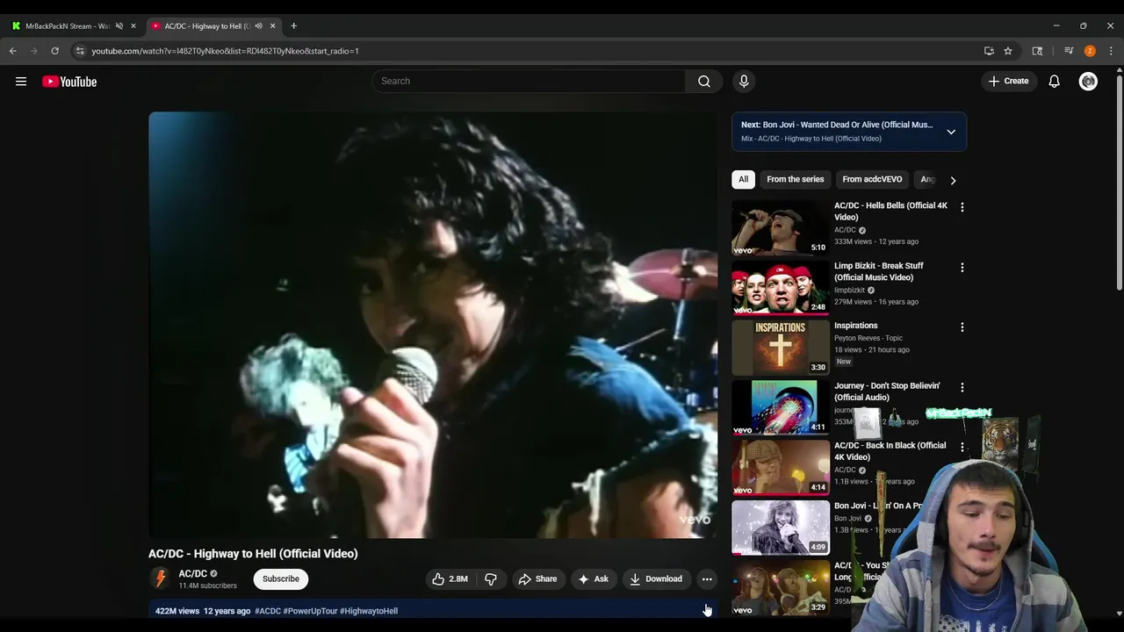Select the From acdcVEVO chip
This screenshot has height=632, width=1124.
pos(872,179)
